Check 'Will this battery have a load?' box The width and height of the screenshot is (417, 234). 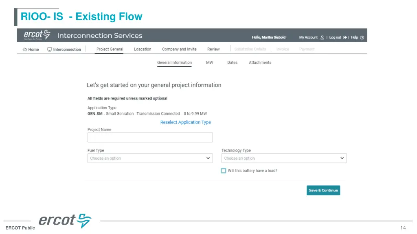[x=224, y=171]
